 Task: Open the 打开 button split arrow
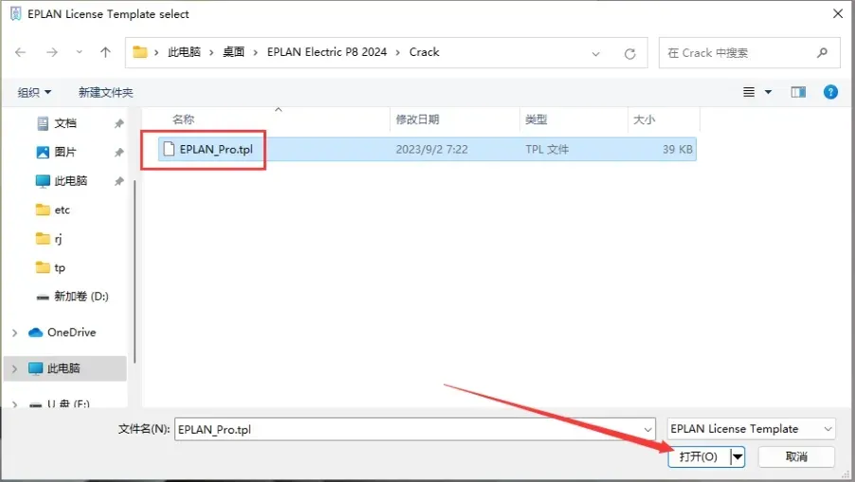(737, 457)
